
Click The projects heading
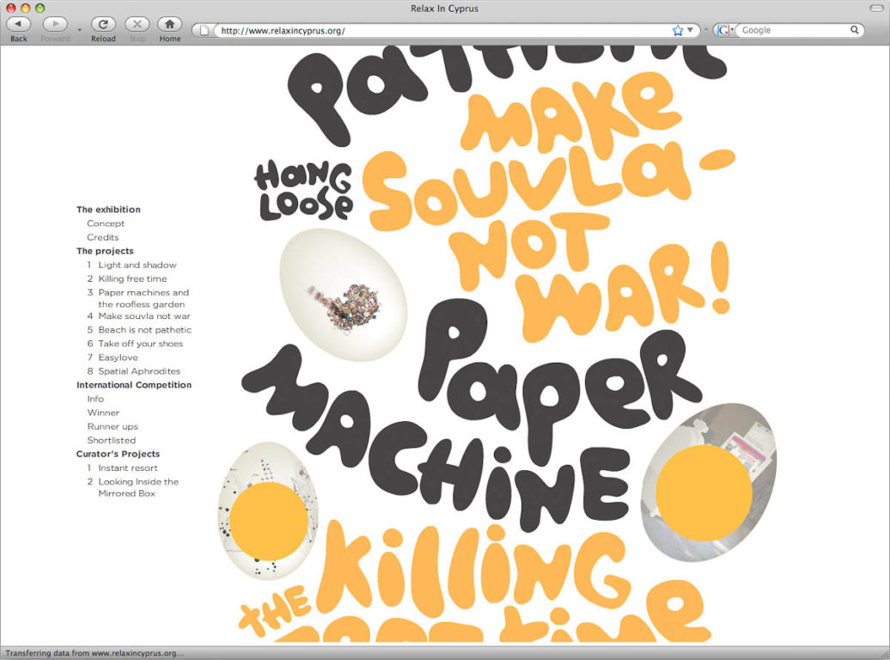click(105, 251)
